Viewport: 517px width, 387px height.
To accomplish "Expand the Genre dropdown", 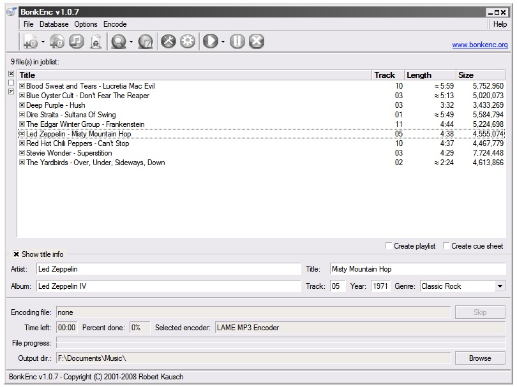I will coord(499,286).
